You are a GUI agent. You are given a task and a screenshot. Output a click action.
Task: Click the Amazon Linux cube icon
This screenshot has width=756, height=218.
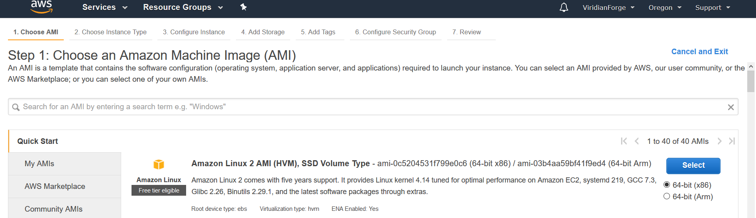click(x=159, y=164)
